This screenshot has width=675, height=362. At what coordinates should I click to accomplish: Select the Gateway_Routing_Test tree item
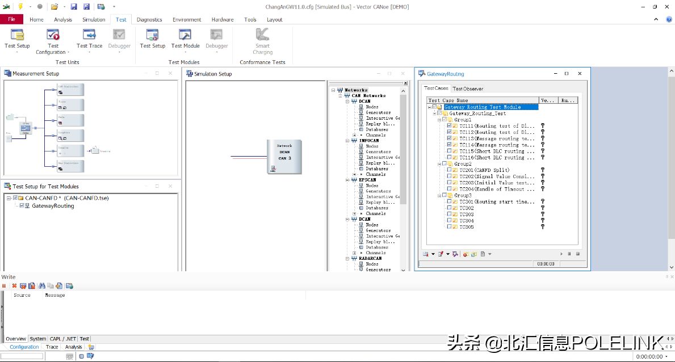tap(477, 113)
